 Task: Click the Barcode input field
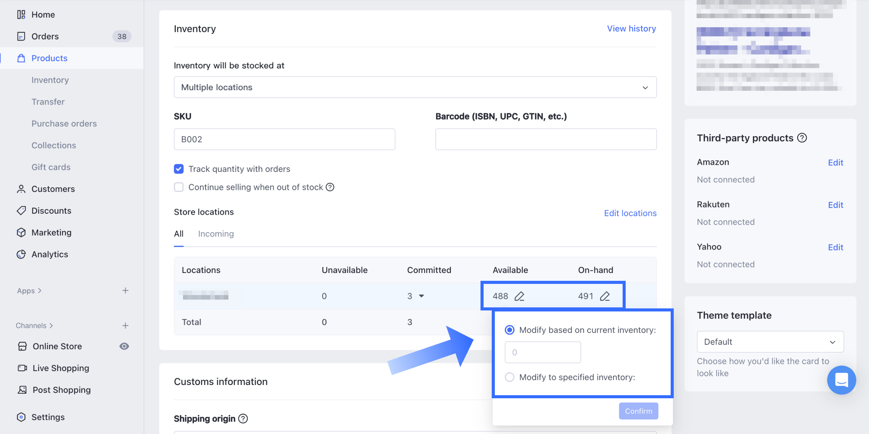pyautogui.click(x=546, y=139)
